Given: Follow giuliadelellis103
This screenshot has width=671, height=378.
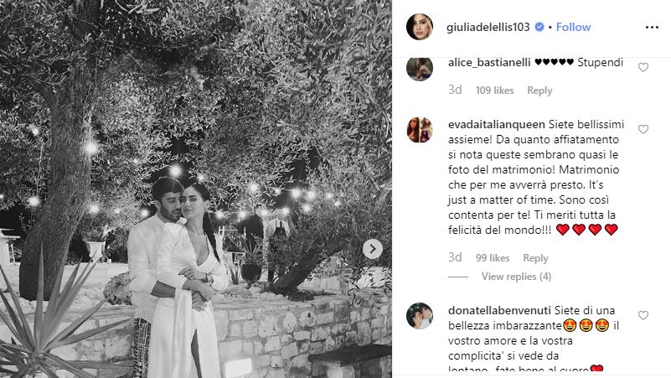Looking at the screenshot, I should tap(574, 27).
